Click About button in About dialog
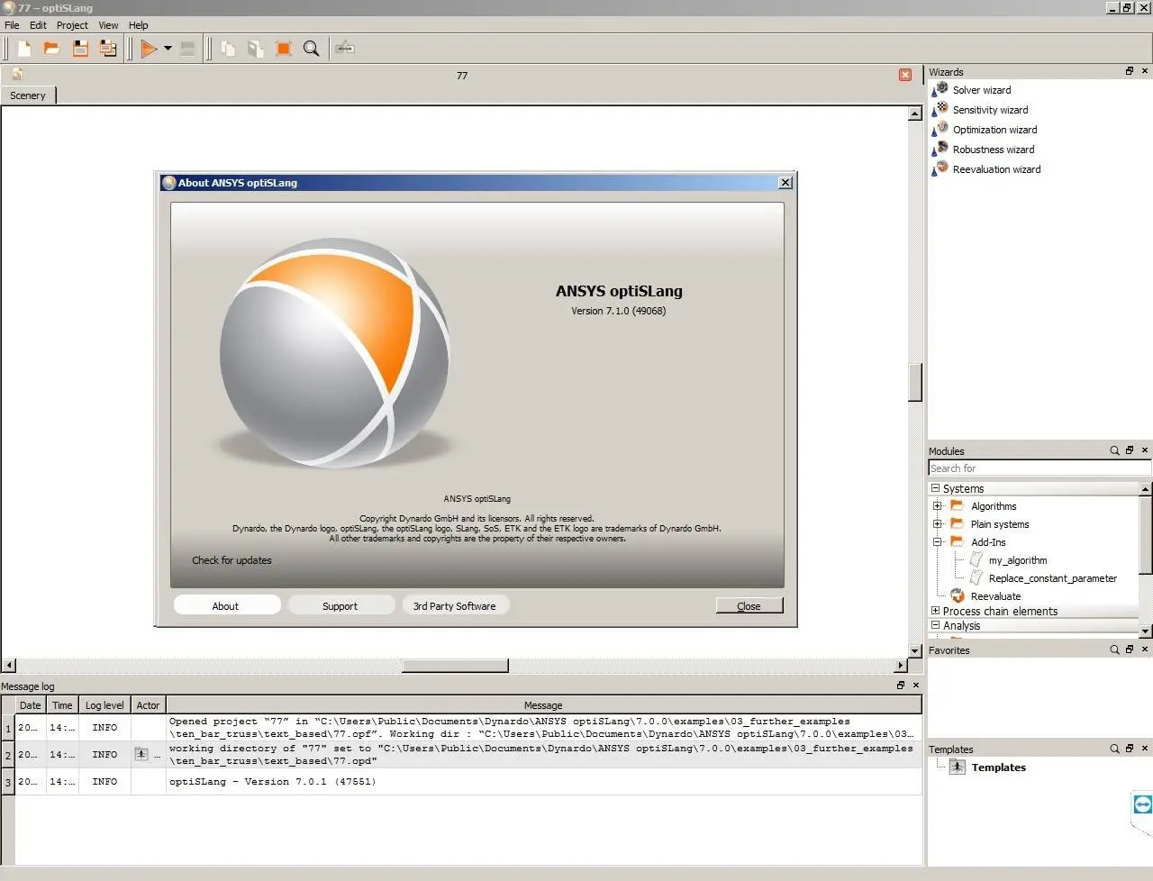1153x881 pixels. (x=225, y=606)
